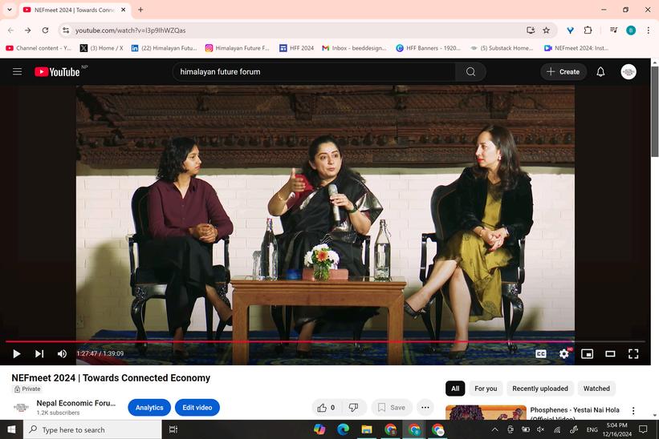
Task: Open options for Phosphenes video suggestion
Action: pos(633,410)
